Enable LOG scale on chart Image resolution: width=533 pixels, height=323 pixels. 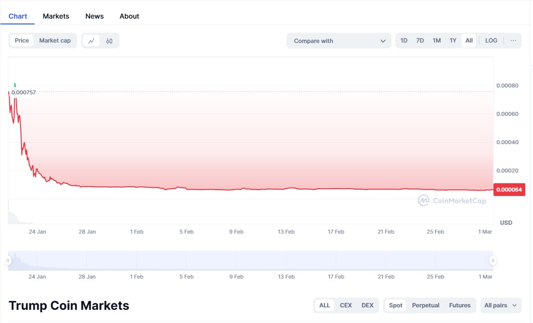click(x=491, y=41)
